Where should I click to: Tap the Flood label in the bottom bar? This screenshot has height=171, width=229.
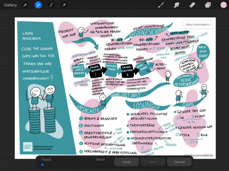click(46, 159)
